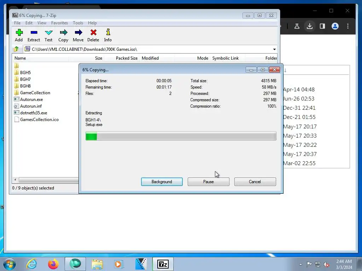Sort by Name column header
362x271 pixels.
pyautogui.click(x=40, y=58)
